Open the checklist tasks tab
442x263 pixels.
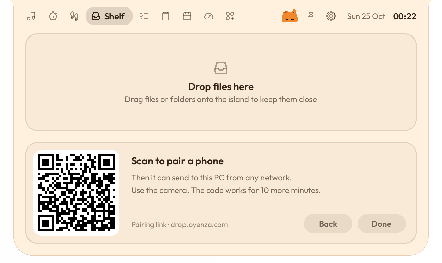[144, 16]
